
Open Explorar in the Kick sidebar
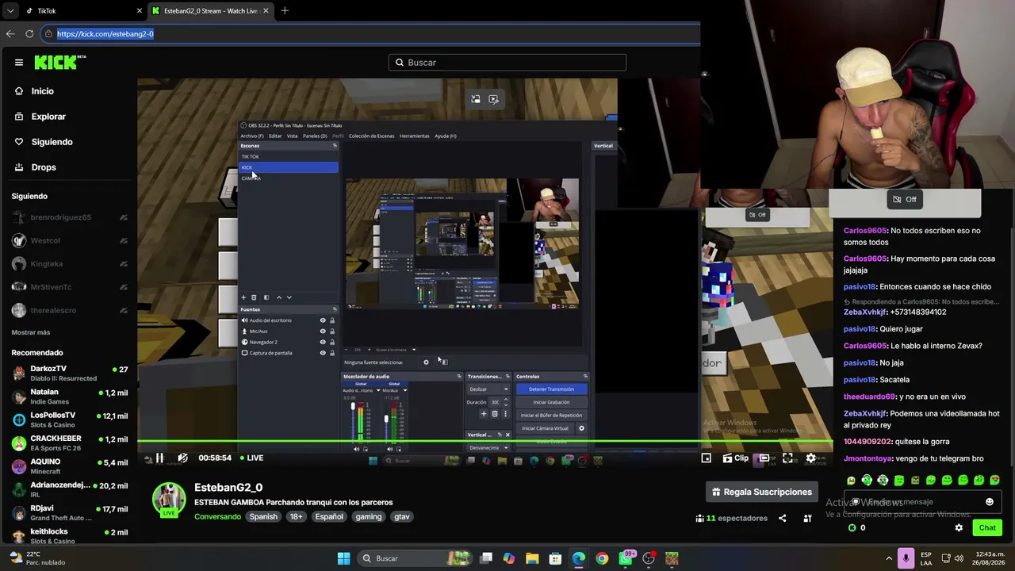(x=48, y=117)
